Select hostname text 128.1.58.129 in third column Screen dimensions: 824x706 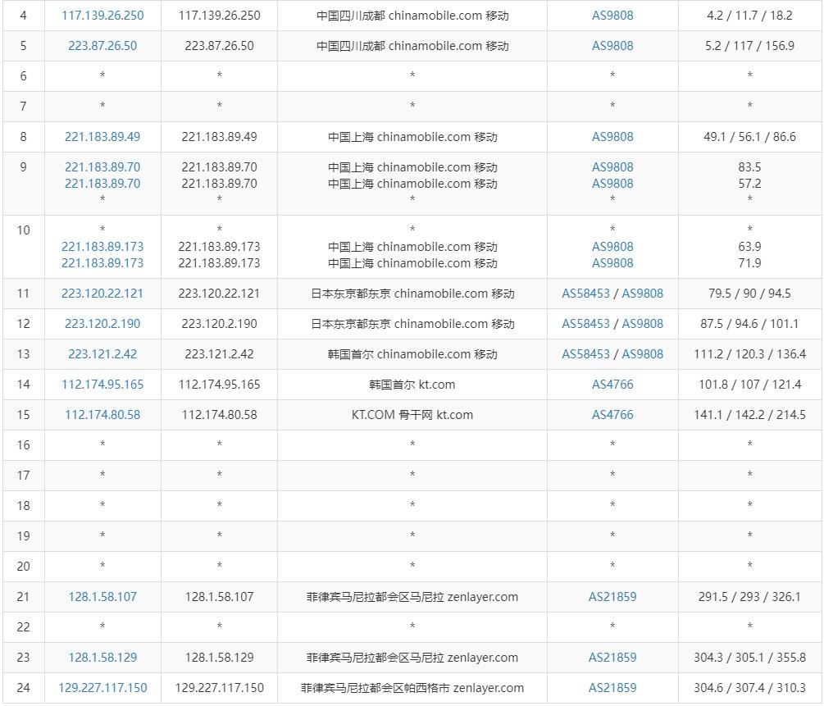tap(219, 657)
